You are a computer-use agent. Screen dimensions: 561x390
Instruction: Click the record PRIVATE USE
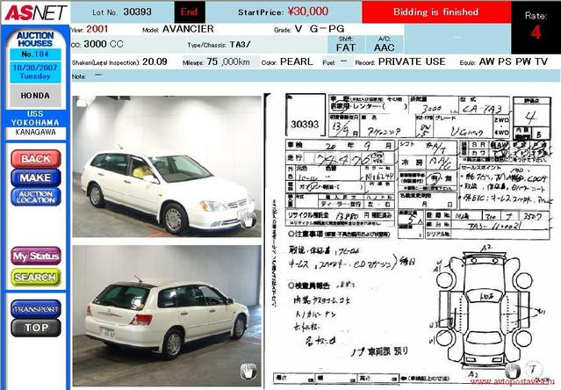(x=412, y=61)
